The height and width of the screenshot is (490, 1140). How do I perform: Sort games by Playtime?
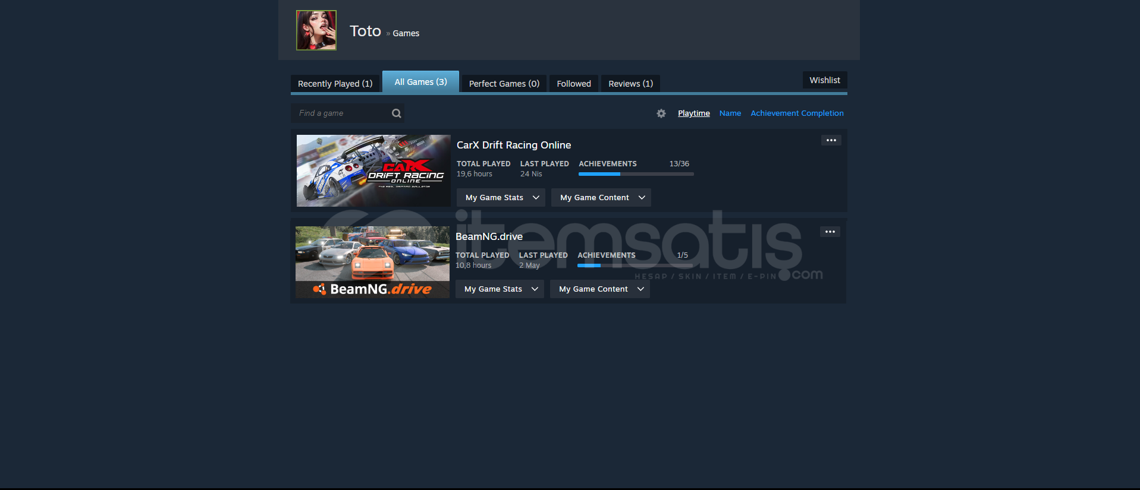(x=694, y=113)
